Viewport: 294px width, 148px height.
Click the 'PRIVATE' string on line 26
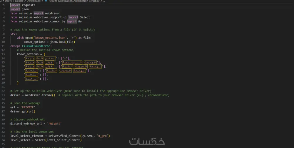(x=28, y=107)
